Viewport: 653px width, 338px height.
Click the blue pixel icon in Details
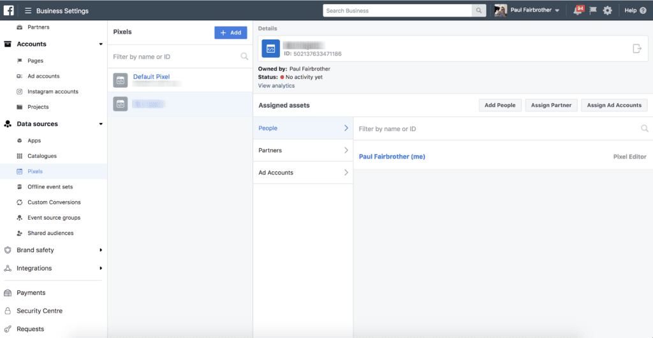click(270, 48)
